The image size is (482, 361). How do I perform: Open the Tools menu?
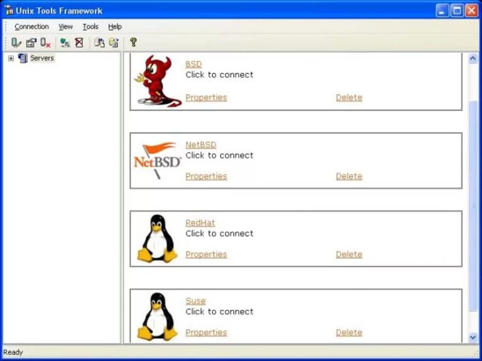(90, 27)
